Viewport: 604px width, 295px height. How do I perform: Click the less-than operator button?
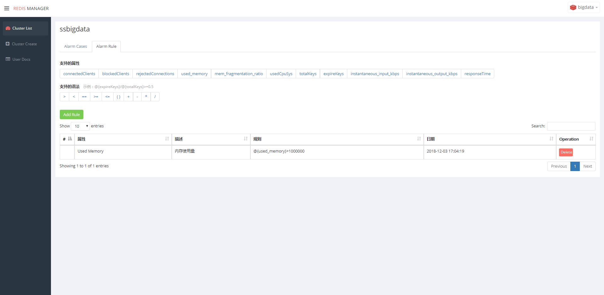click(74, 97)
